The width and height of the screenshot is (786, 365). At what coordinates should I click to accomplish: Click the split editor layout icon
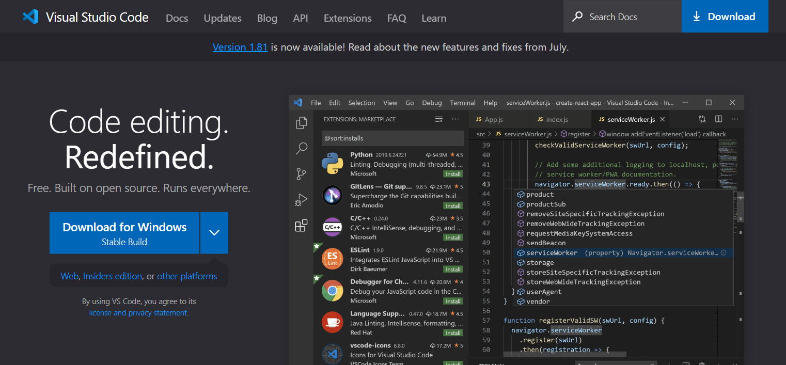coord(718,119)
